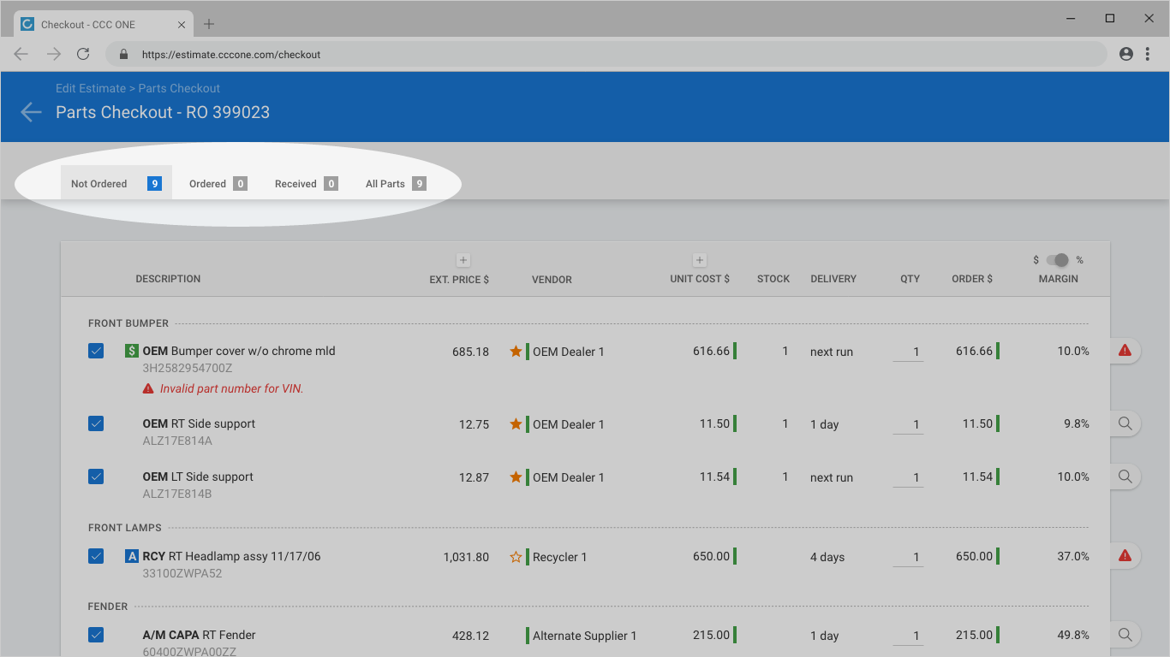Click the preferred star for Bumper cover vendor
Image resolution: width=1170 pixels, height=657 pixels.
click(516, 351)
